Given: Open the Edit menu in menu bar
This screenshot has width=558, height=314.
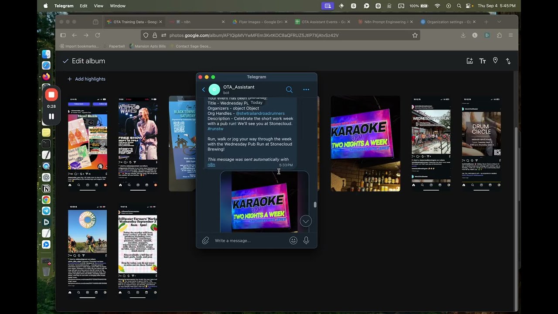Looking at the screenshot, I should [83, 6].
